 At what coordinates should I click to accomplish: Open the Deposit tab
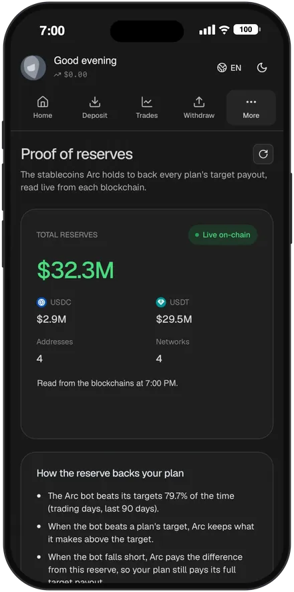tap(95, 108)
